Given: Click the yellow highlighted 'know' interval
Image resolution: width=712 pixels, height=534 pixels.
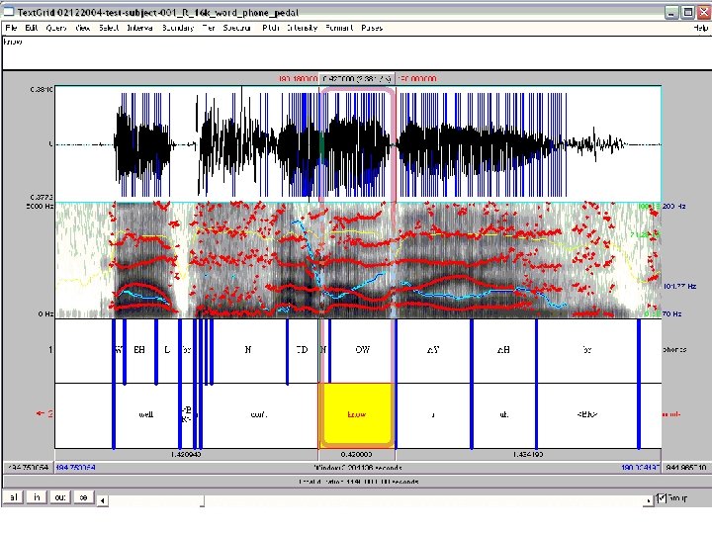Looking at the screenshot, I should (x=356, y=415).
